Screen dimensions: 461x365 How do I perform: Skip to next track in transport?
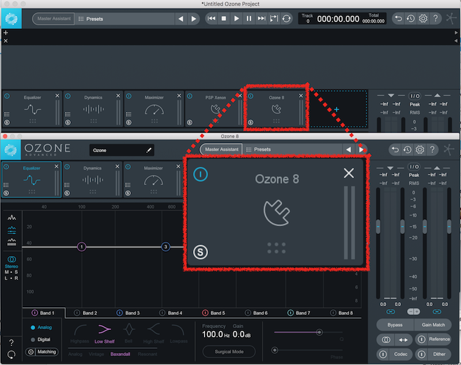[x=261, y=18]
